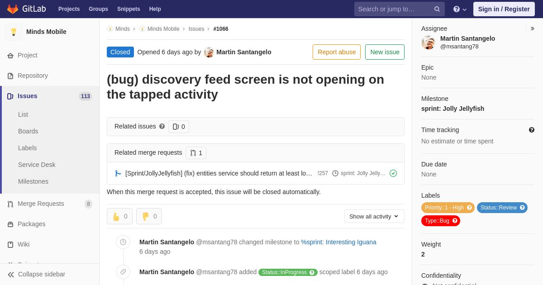
Task: Click the Minds breadcrumb icon
Action: [x=110, y=29]
